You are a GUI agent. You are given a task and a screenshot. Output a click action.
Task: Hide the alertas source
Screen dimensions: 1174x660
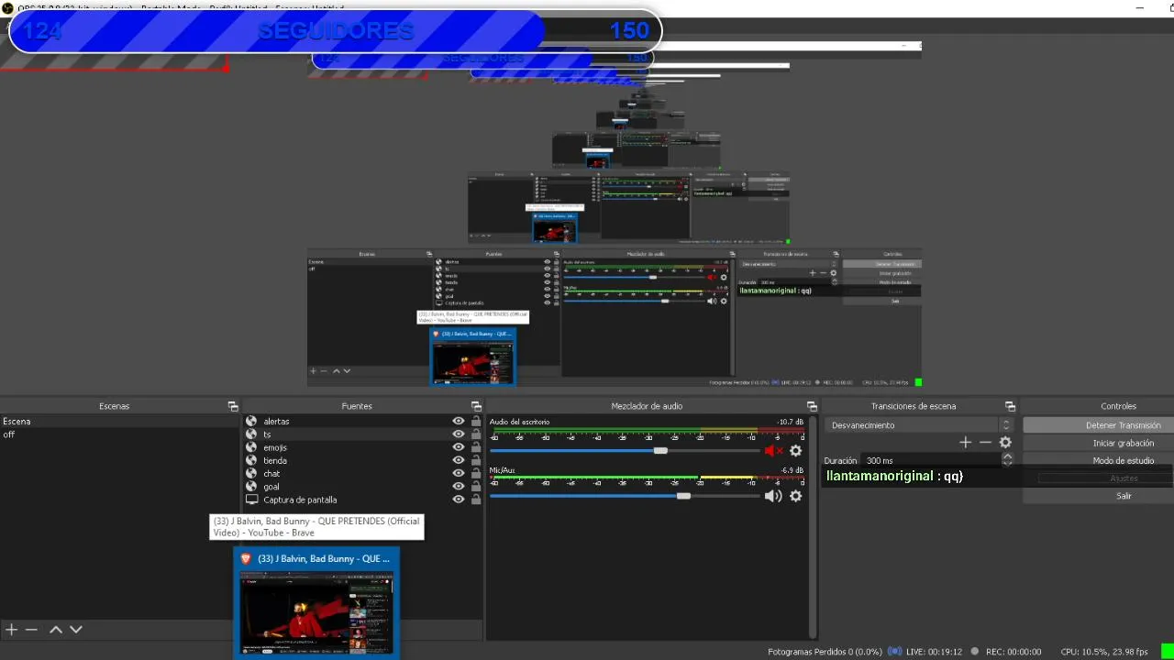coord(459,422)
